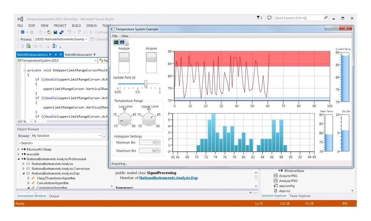Expand the NationalInstruments.Analysis.Conversion namespace
Viewport: 371px width, 221px height.
pyautogui.click(x=24, y=169)
